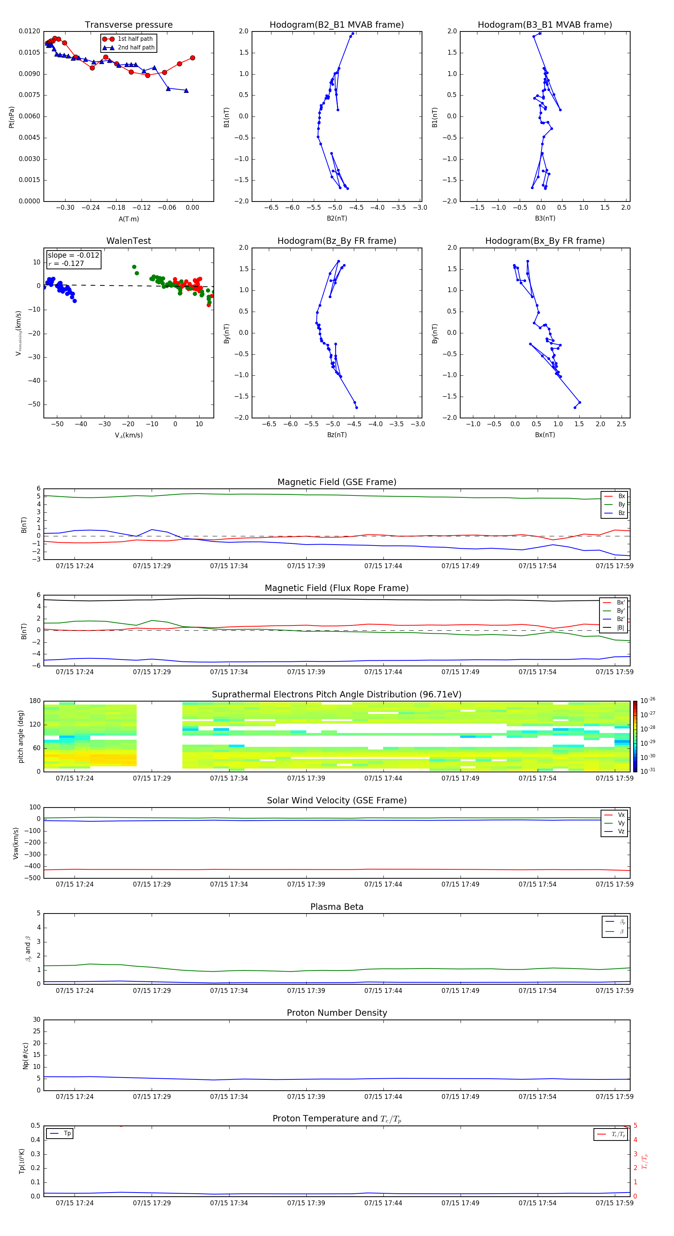
Task: Select the Vy legend entry
Action: point(614,823)
